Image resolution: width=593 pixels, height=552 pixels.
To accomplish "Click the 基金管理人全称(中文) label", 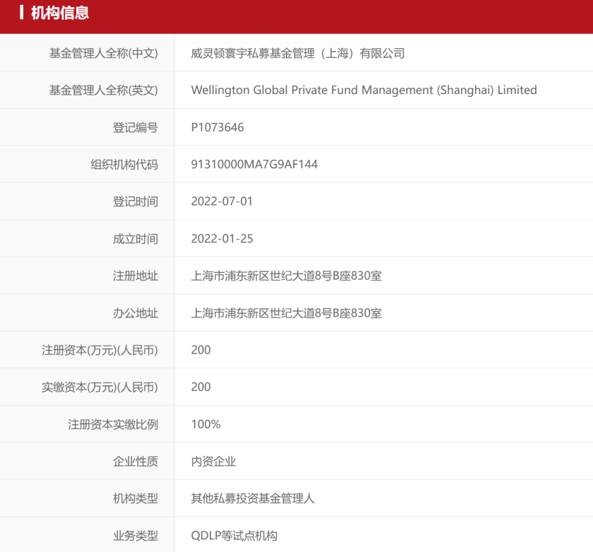I will (x=103, y=53).
